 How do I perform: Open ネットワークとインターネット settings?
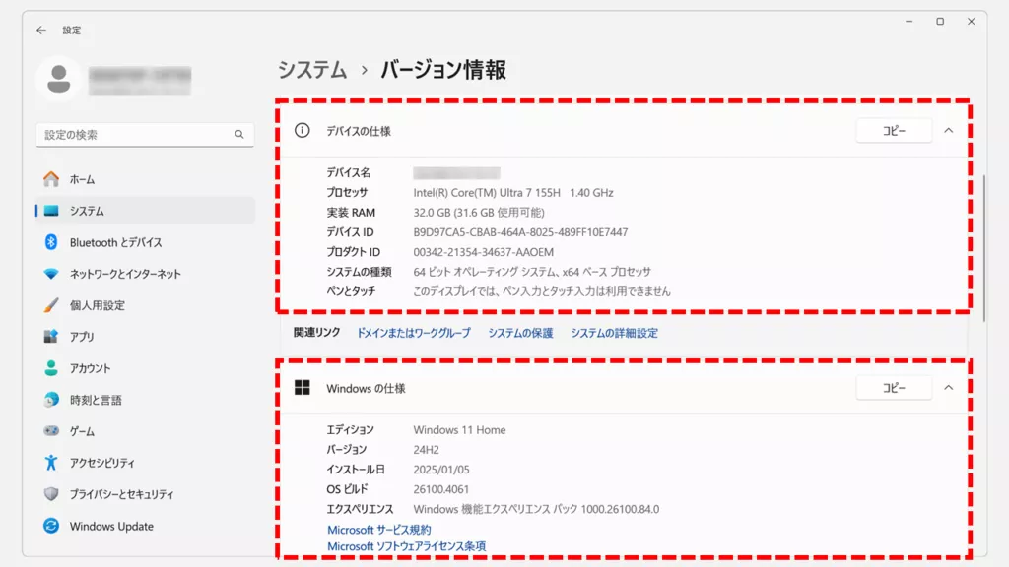pos(146,274)
